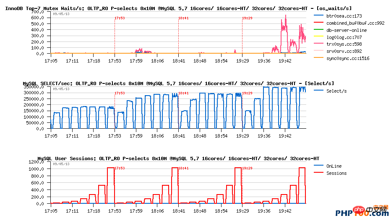Click the yellow log0log.cc:707 legend line swatch
The width and height of the screenshot is (391, 218).
pos(318,36)
